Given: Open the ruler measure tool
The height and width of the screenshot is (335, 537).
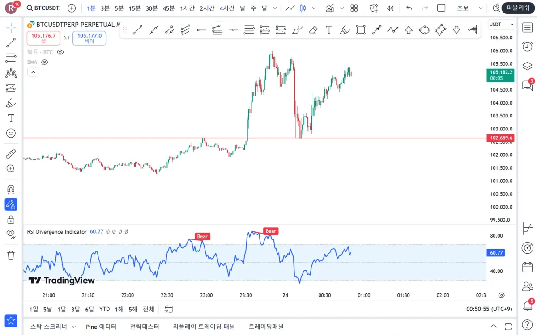Looking at the screenshot, I should point(11,154).
